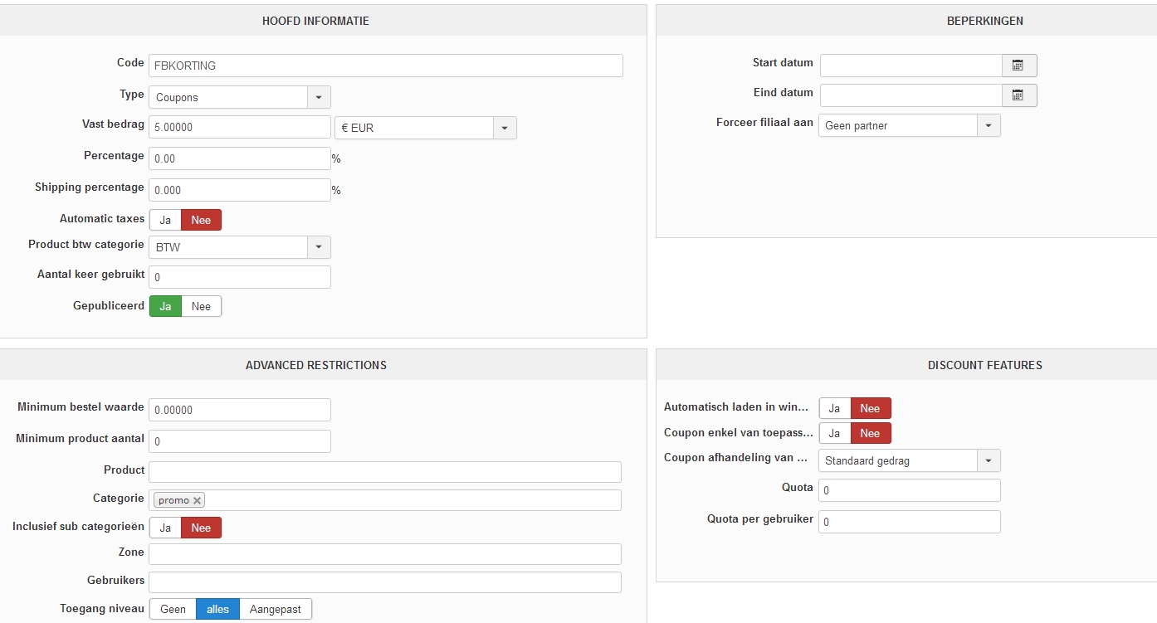Click the Zone input field
The image size is (1157, 623).
tap(385, 554)
